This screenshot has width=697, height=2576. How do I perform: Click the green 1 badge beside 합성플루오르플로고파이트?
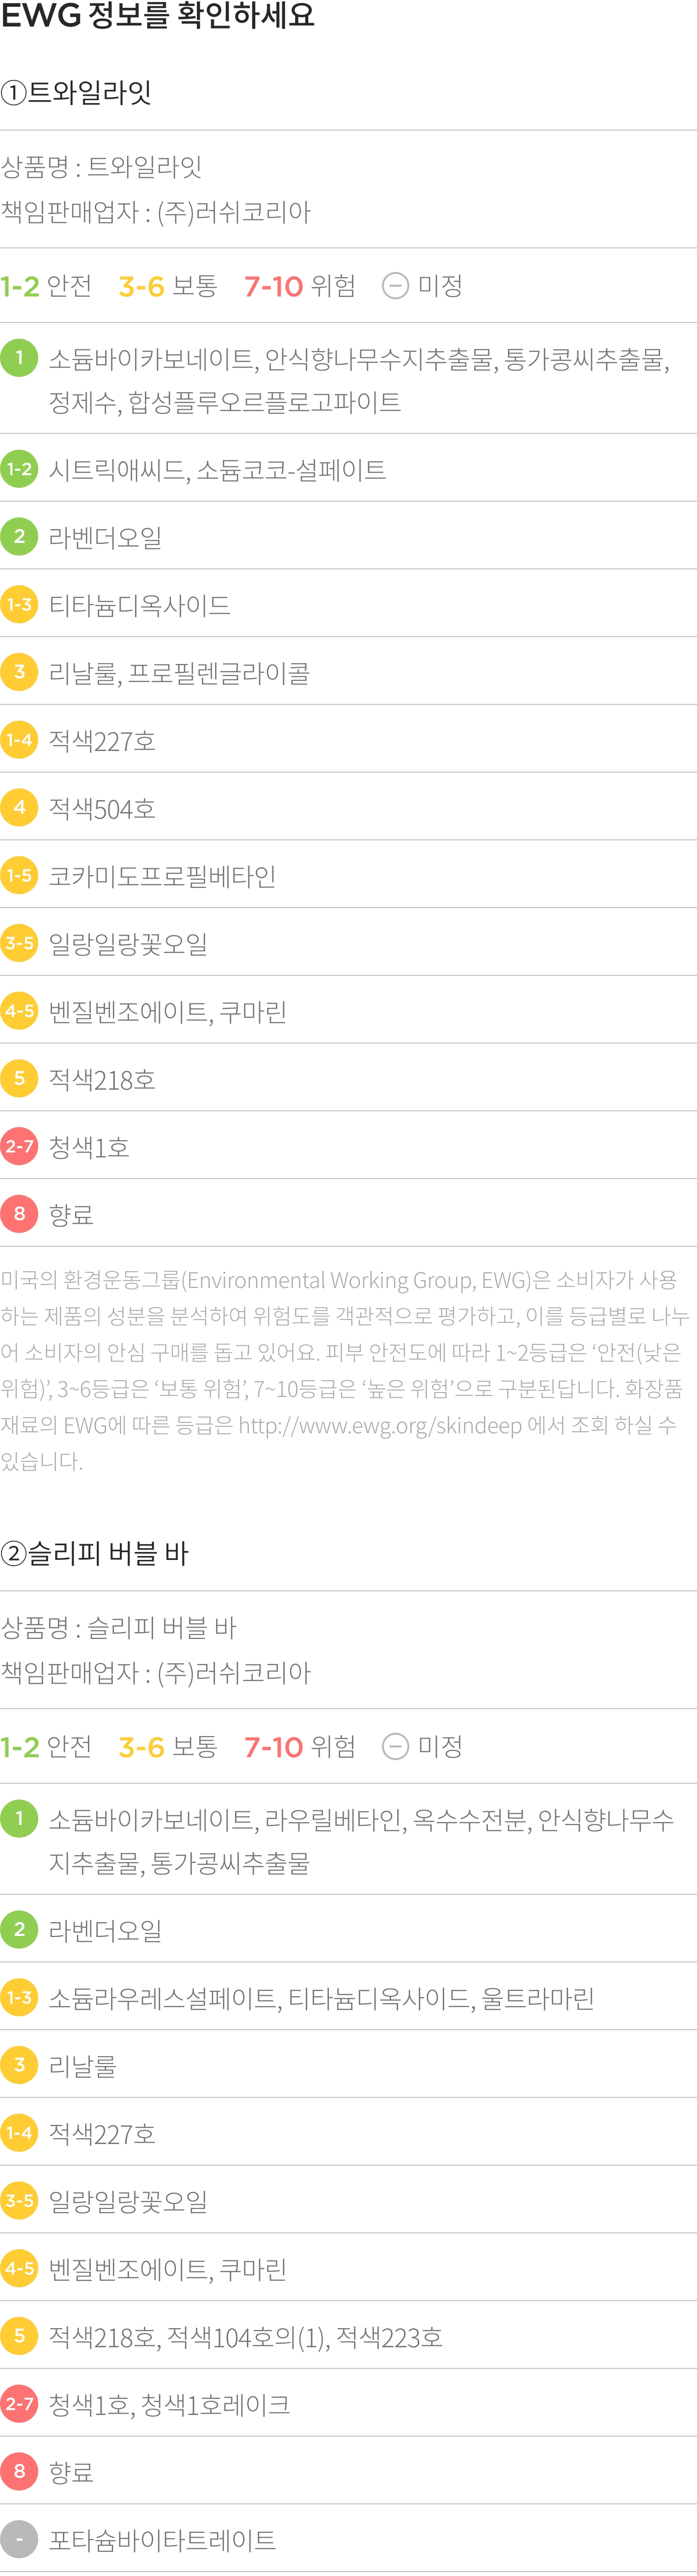[x=19, y=357]
